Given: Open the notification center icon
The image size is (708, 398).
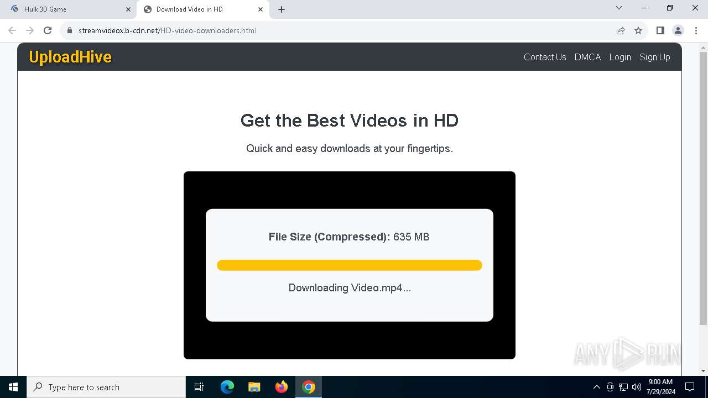Looking at the screenshot, I should coord(690,387).
